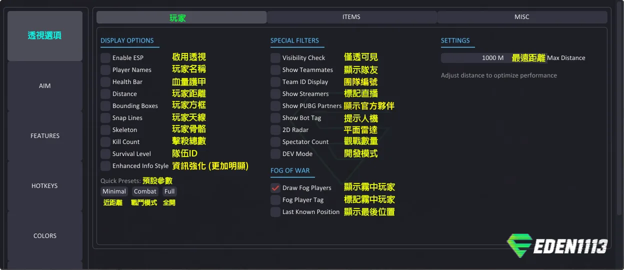Apply the Minimal quick preset
The height and width of the screenshot is (270, 624).
click(x=114, y=191)
